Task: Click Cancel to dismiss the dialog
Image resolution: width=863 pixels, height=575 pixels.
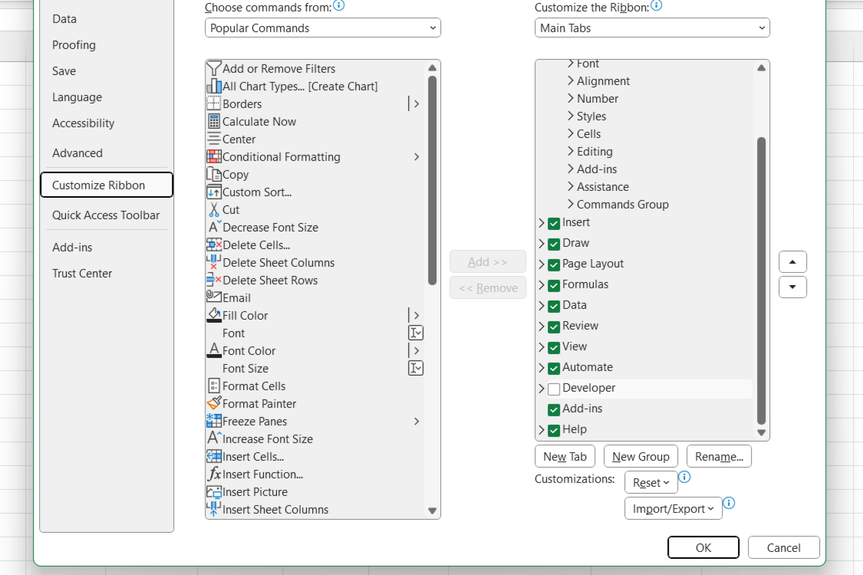Action: 784,547
